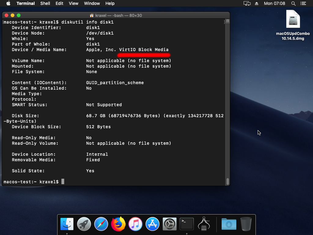This screenshot has width=313, height=235.
Task: Open Notification Center from the menu bar
Action: (303, 3)
